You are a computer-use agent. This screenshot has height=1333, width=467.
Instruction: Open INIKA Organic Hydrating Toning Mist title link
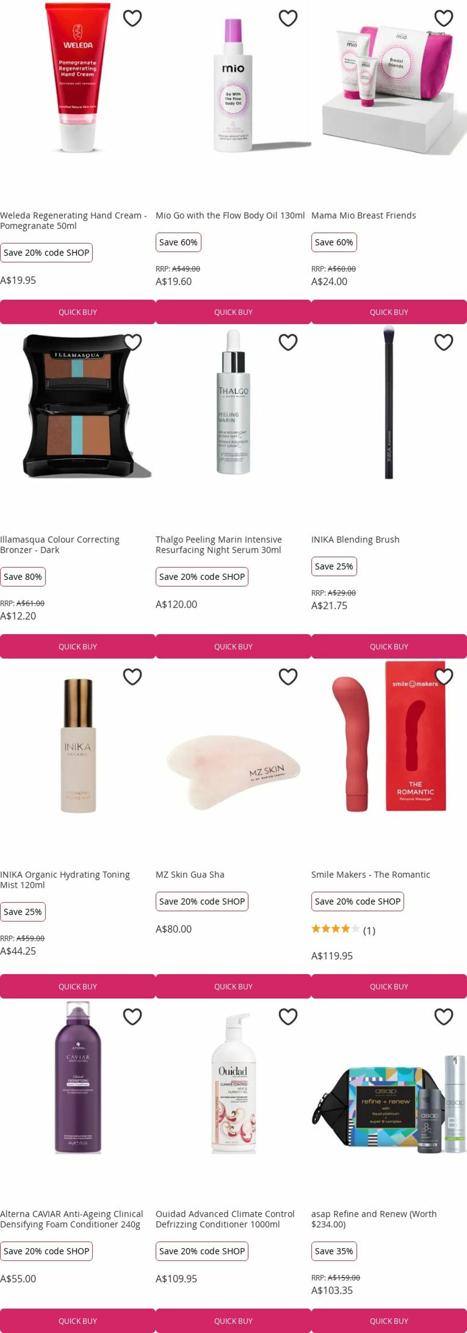coord(65,879)
